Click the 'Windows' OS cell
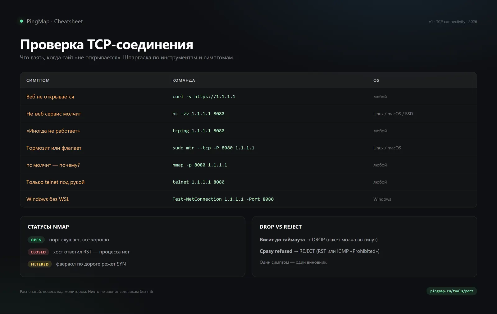The width and height of the screenshot is (497, 314). [x=382, y=199]
